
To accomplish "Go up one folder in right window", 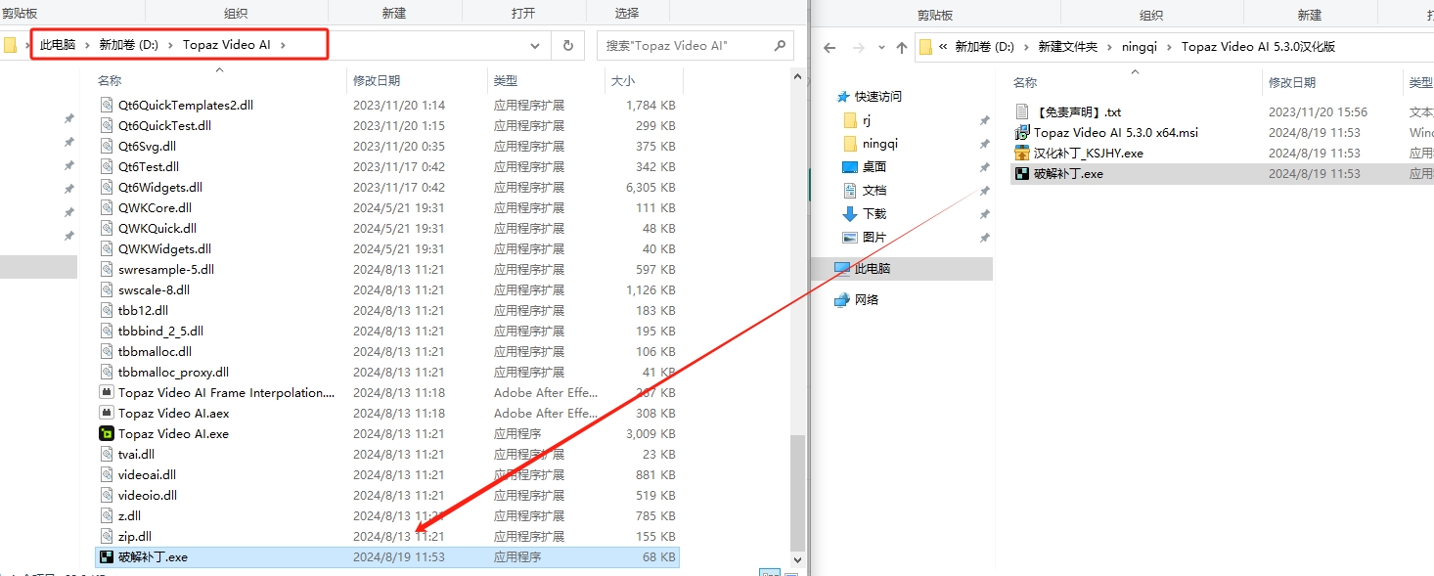I will pyautogui.click(x=902, y=47).
